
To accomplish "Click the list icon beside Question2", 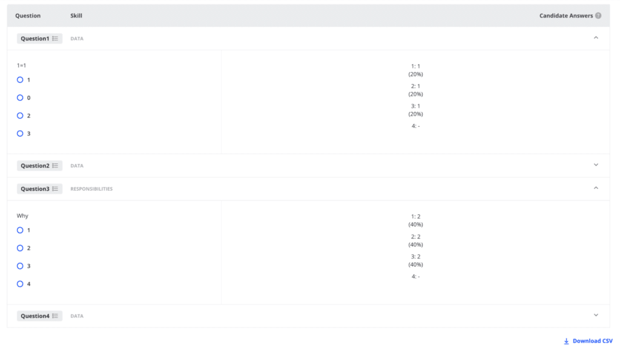I will click(x=55, y=166).
